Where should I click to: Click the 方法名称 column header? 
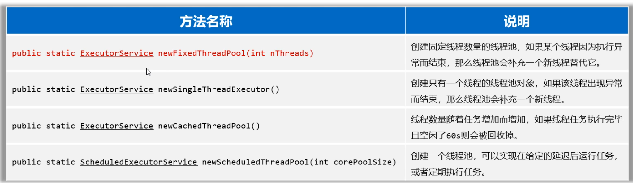pos(206,22)
